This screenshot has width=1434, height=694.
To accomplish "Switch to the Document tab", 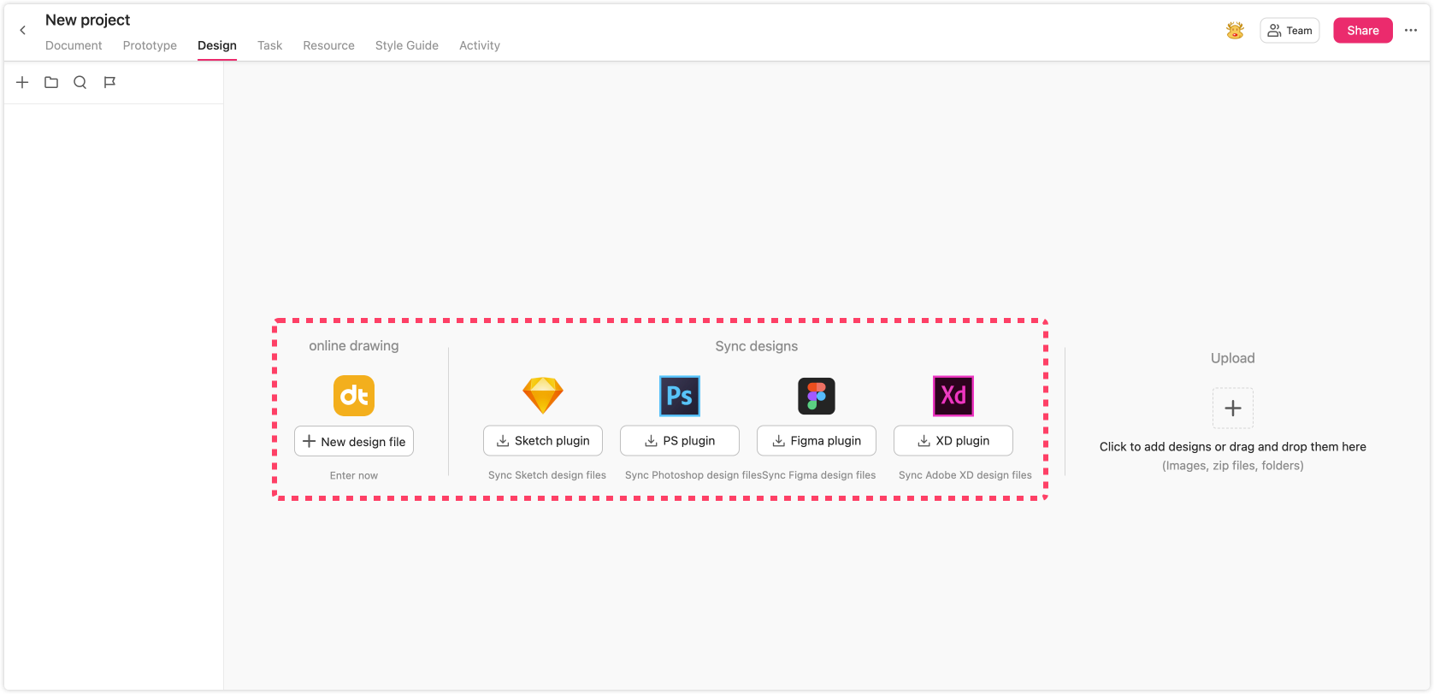I will point(74,45).
